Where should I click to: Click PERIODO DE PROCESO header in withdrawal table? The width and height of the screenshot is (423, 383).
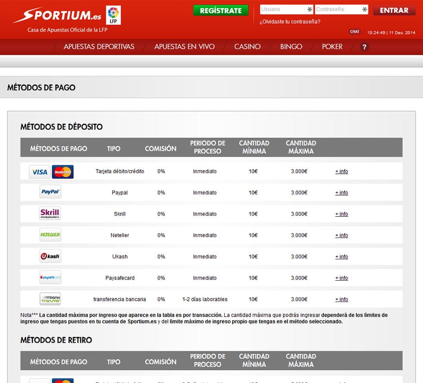click(x=208, y=361)
